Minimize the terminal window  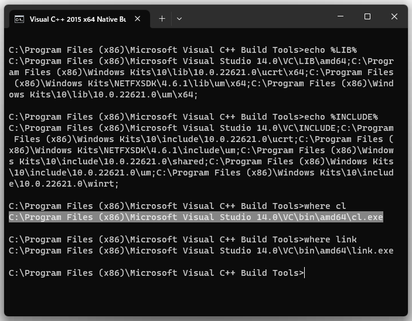341,16
